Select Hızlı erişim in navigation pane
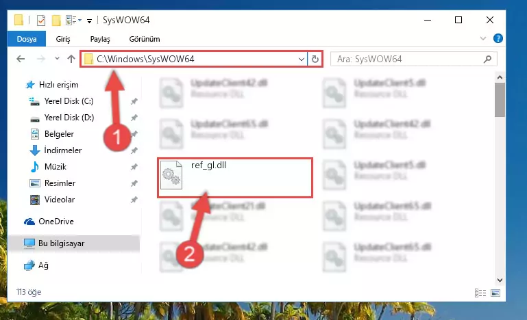 (x=52, y=85)
